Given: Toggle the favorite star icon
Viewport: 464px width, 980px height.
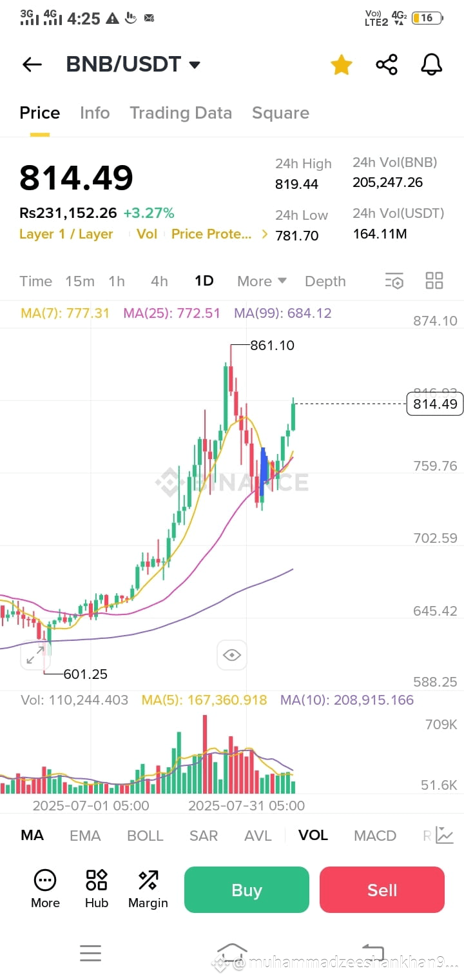Looking at the screenshot, I should (341, 64).
